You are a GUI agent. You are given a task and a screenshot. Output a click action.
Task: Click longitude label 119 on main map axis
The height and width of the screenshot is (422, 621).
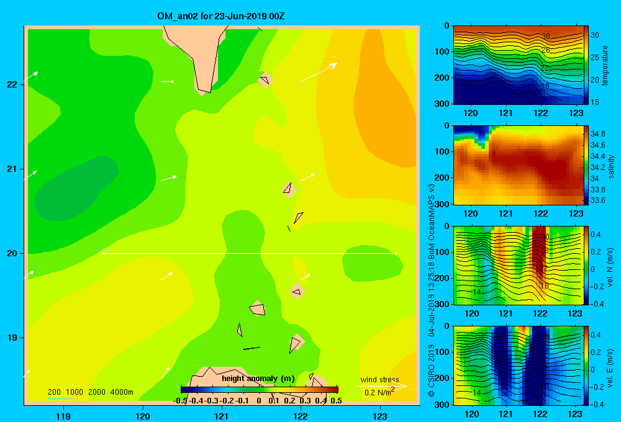point(63,416)
